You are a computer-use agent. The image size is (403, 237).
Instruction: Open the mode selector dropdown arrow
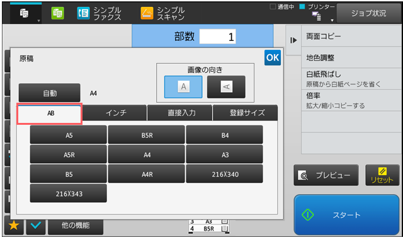39,21
